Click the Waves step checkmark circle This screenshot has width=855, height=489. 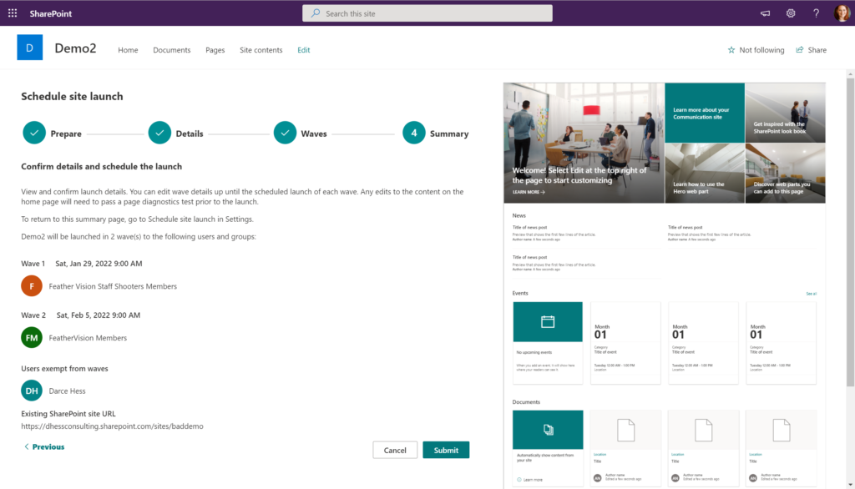286,133
